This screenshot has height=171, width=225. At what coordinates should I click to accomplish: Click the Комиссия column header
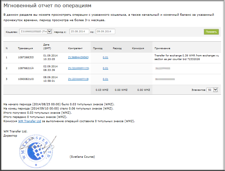(x=138, y=48)
